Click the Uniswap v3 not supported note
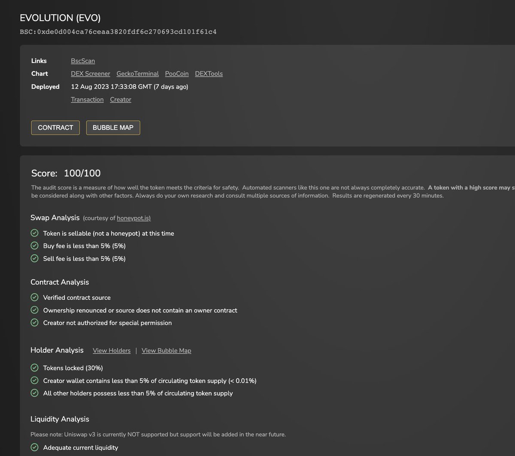The width and height of the screenshot is (515, 456). [158, 435]
